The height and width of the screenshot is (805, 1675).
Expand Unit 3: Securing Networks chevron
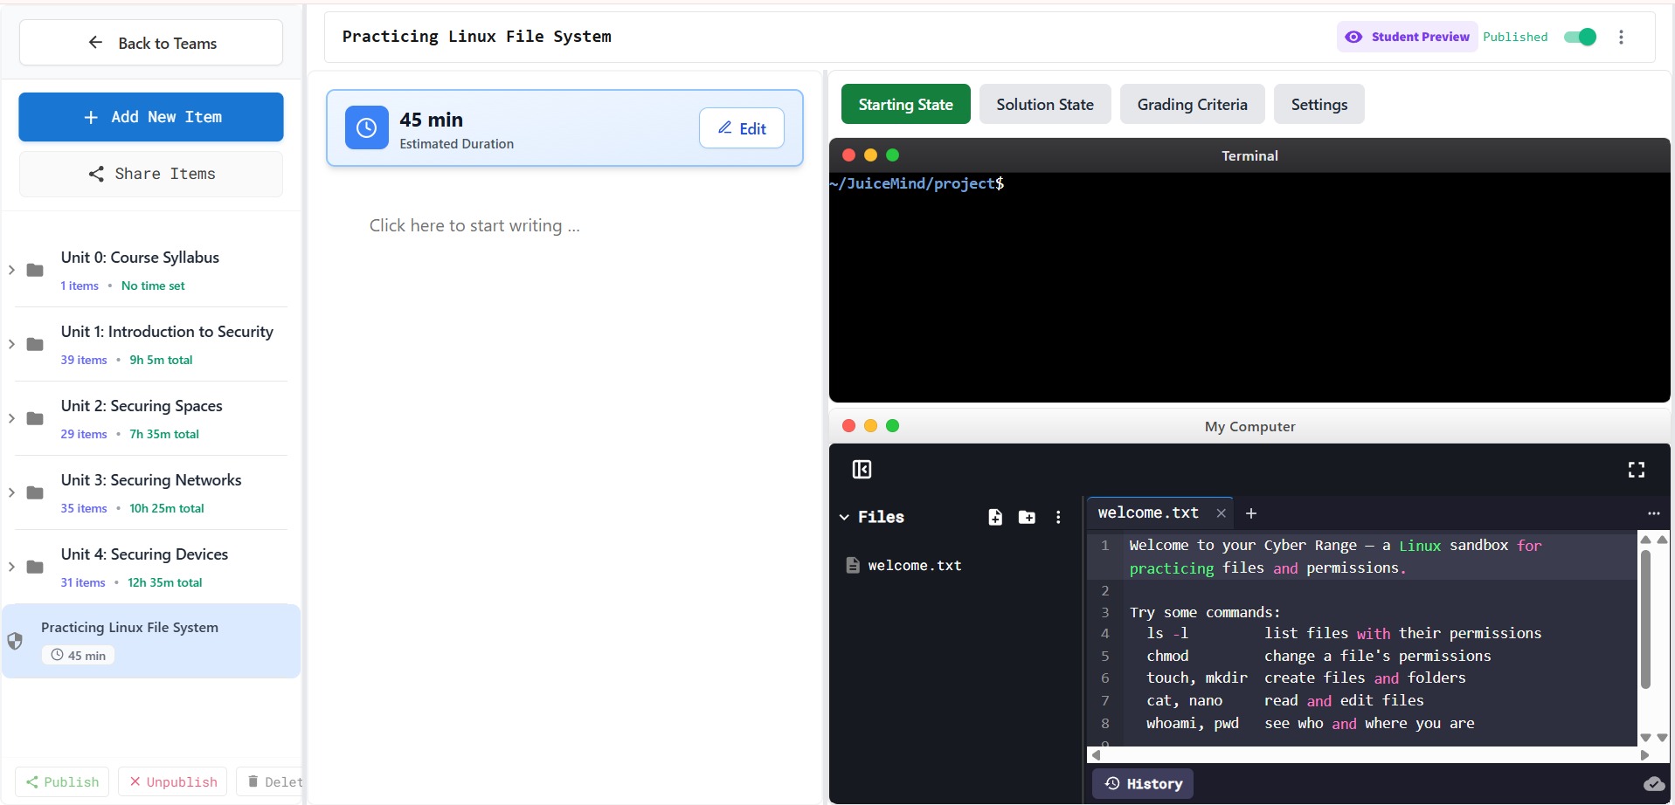(x=11, y=492)
